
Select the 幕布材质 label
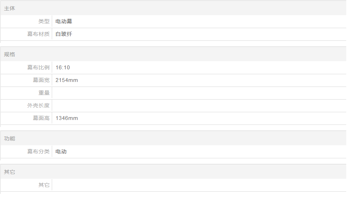[38, 34]
